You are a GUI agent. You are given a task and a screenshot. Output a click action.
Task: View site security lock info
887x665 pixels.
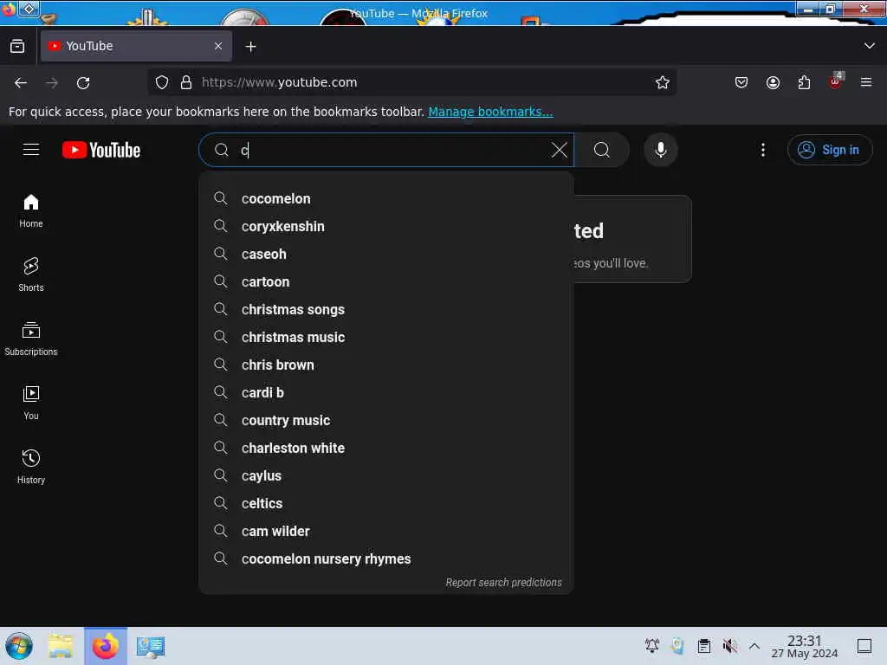coord(186,82)
